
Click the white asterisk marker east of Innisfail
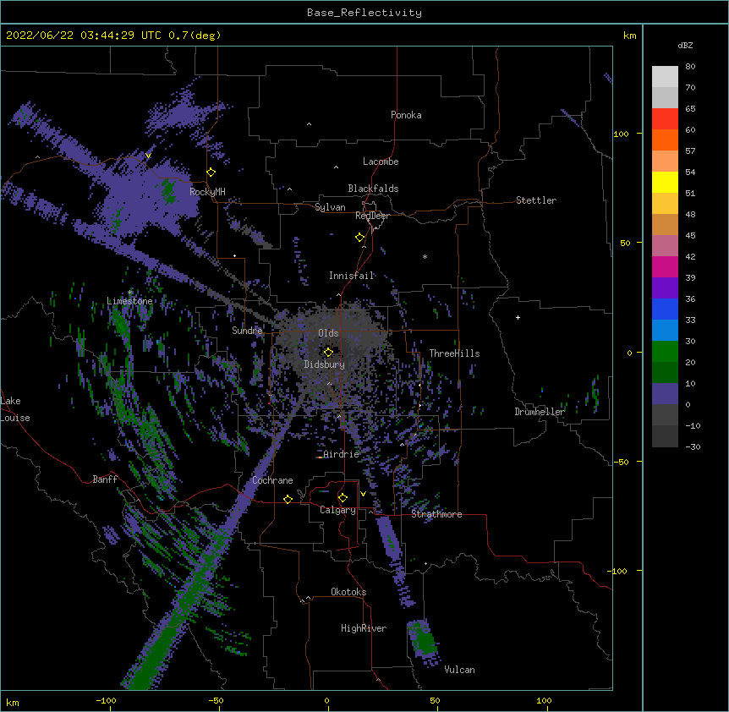tap(425, 257)
